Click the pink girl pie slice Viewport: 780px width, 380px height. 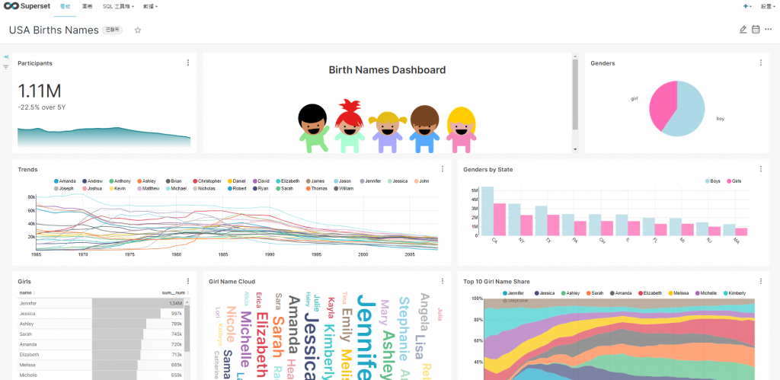pyautogui.click(x=664, y=104)
